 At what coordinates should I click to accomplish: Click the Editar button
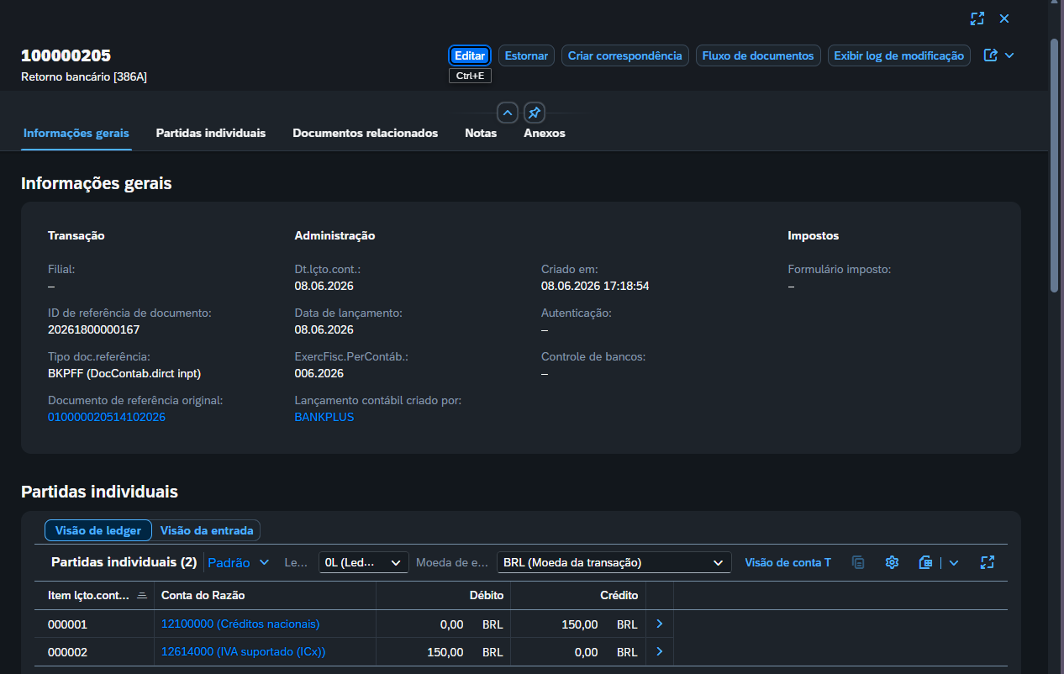(x=469, y=55)
